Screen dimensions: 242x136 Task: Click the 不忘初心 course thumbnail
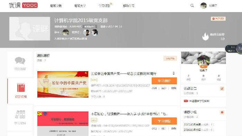pos(63,124)
